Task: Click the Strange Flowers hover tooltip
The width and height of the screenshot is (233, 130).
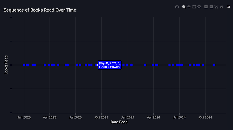Action: tap(110, 65)
